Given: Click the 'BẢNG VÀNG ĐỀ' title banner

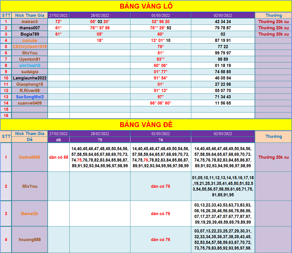Looking at the screenshot, I should (146, 125).
